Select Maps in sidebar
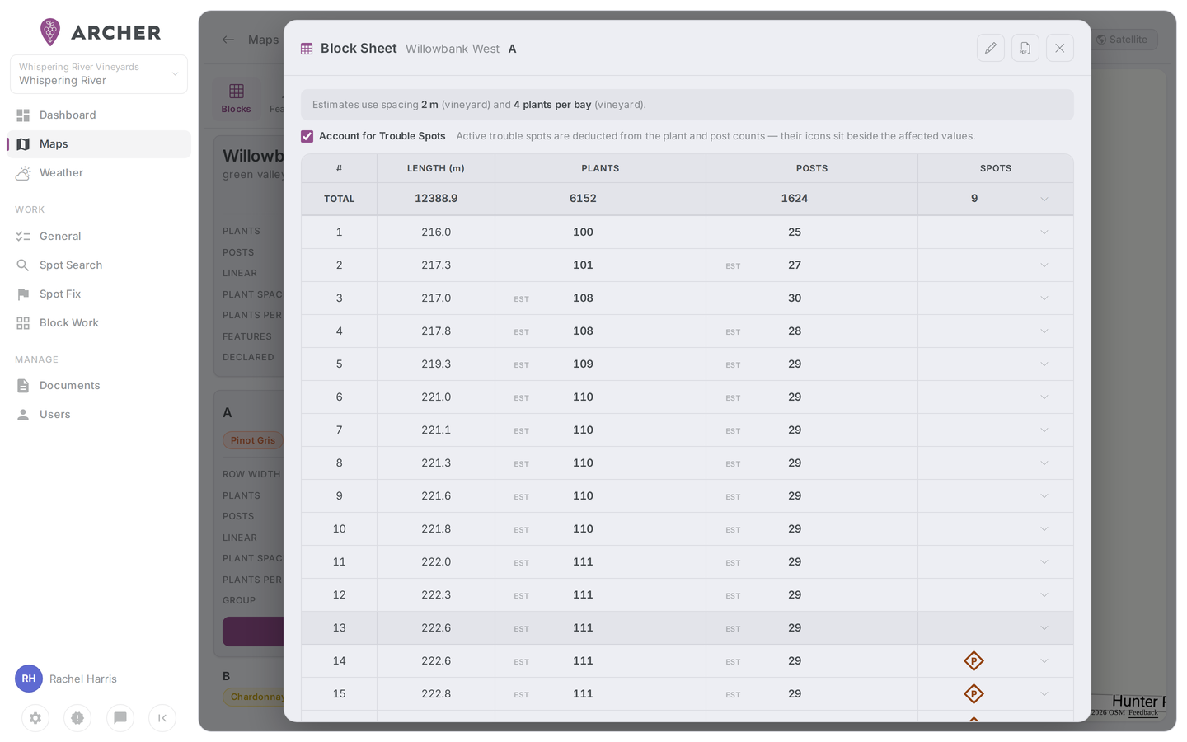Viewport: 1187px width, 742px height. 99,143
